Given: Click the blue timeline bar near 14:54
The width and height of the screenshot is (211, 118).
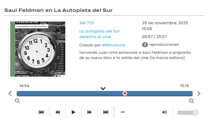Looking at the screenshot, I should (24, 93).
